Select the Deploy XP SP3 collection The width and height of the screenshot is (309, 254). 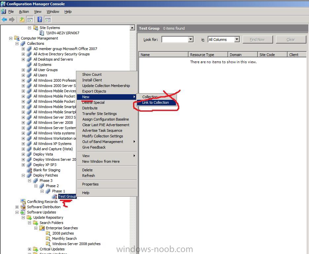pyautogui.click(x=45, y=165)
